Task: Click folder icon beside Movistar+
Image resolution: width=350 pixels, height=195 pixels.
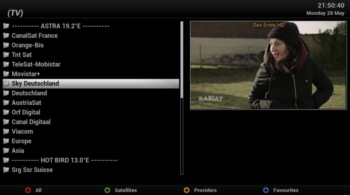Action: pyautogui.click(x=6, y=74)
